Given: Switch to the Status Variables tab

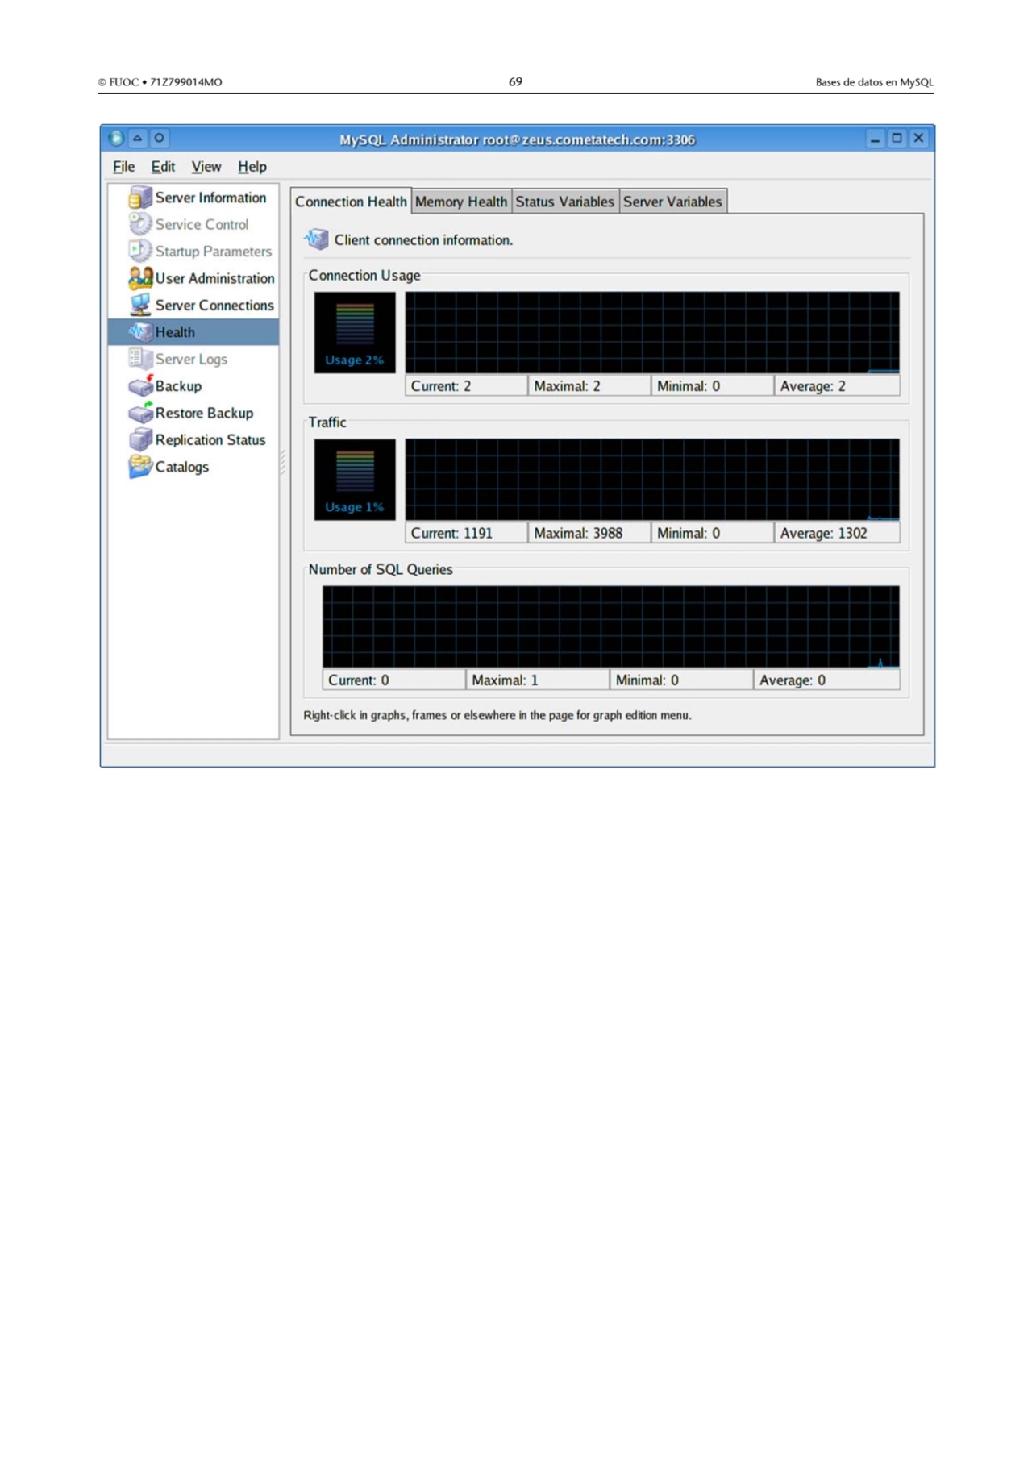Looking at the screenshot, I should 564,202.
